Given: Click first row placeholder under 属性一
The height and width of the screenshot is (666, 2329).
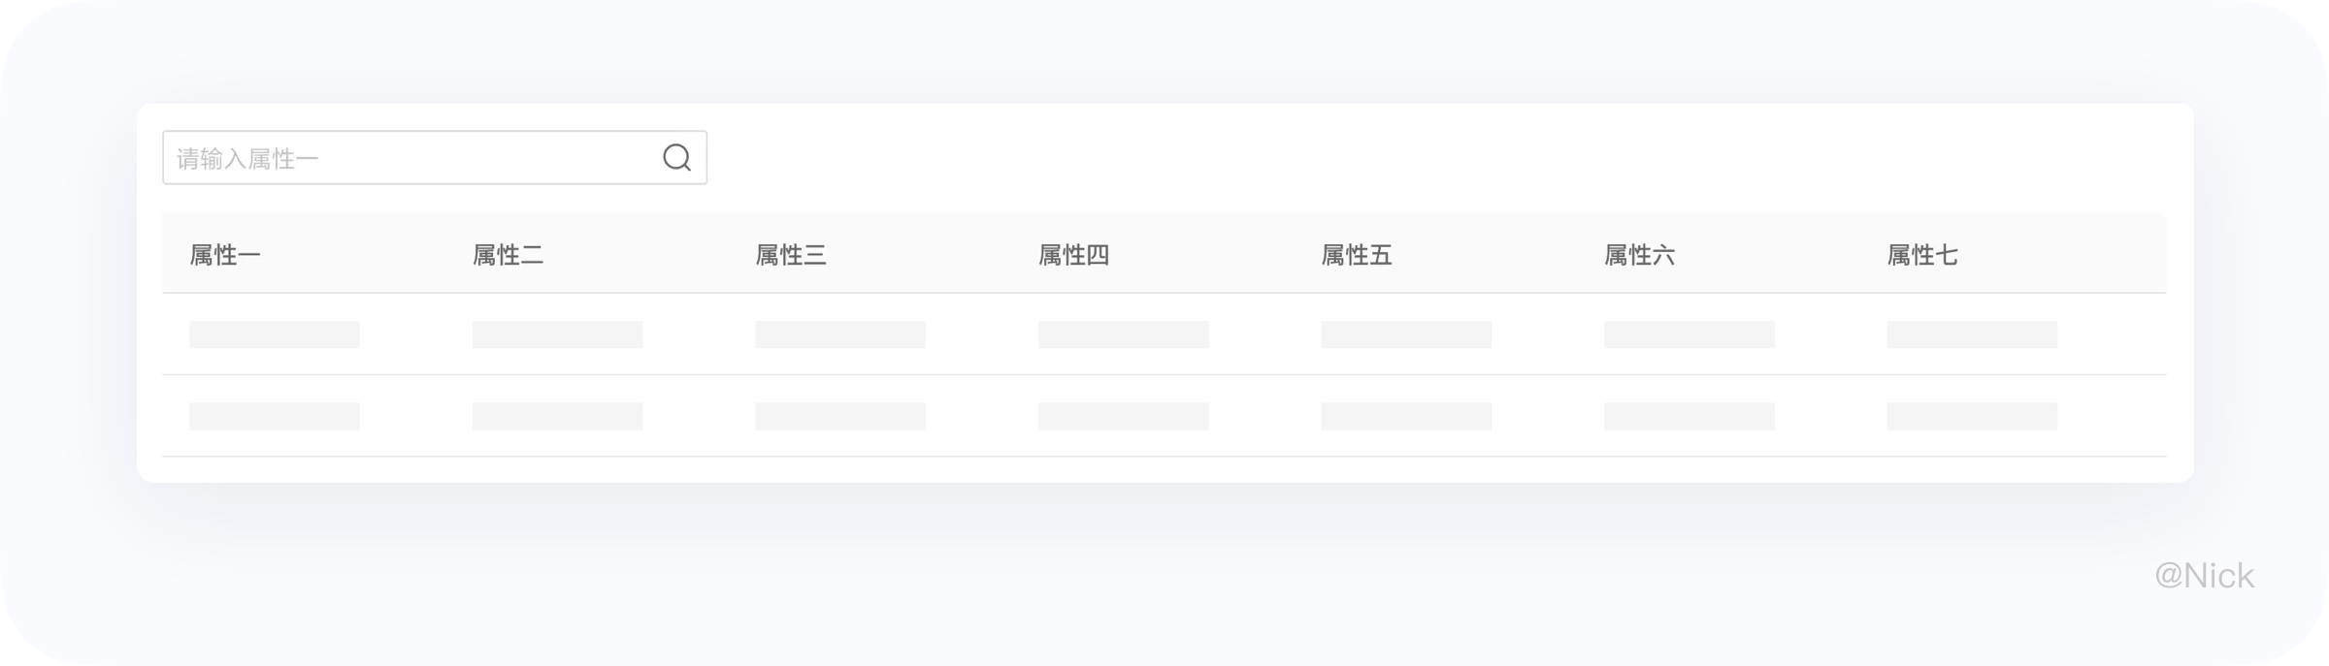Looking at the screenshot, I should 275,334.
